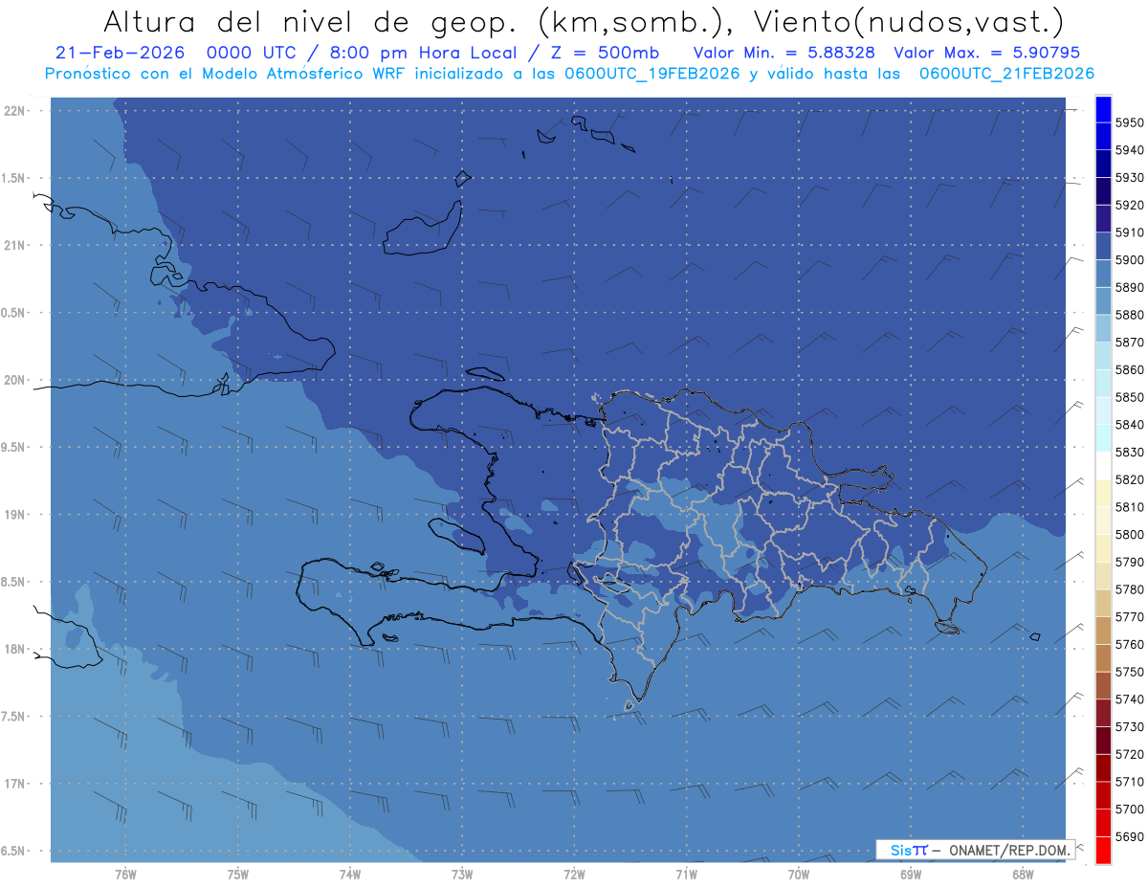Click the '5690' color bar value
This screenshot has width=1148, height=887.
pos(1130,836)
